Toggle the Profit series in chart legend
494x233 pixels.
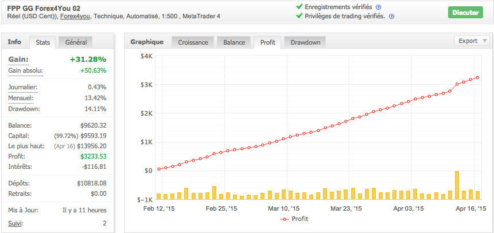pos(294,219)
